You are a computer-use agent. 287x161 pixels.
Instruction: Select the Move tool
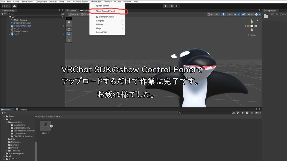69,25
